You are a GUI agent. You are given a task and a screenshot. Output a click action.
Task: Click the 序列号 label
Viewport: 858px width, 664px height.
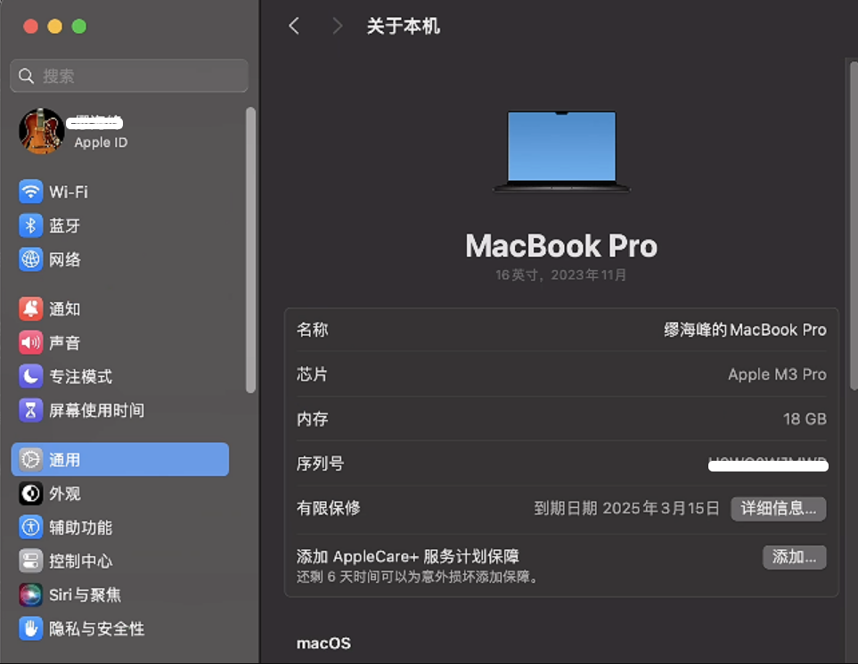[320, 463]
